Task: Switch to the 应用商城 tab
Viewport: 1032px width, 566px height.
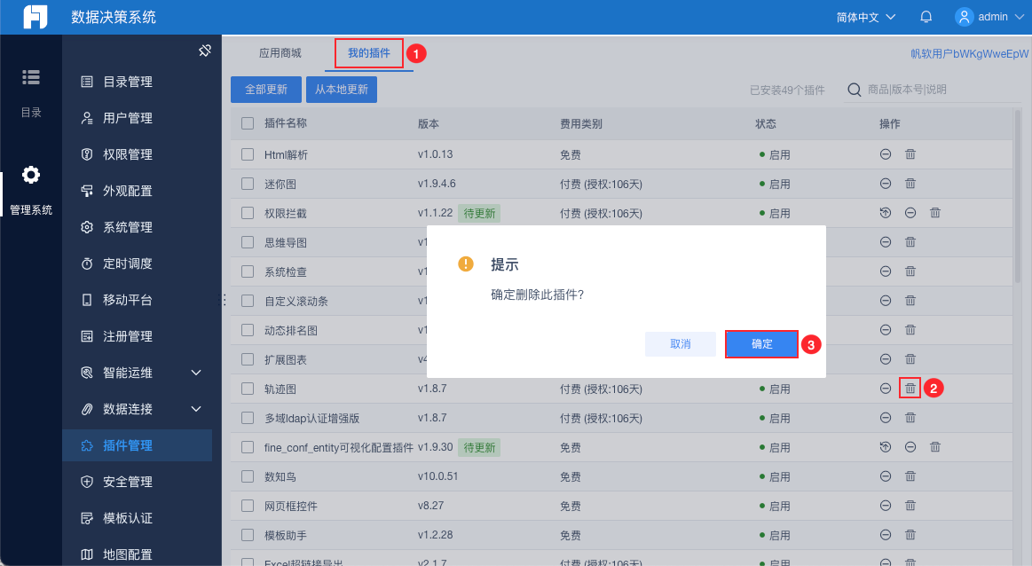Action: pos(280,52)
